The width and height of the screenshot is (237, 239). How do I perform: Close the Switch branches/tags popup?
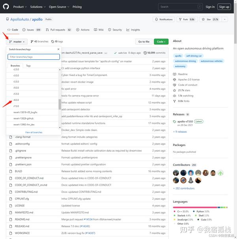[58, 49]
